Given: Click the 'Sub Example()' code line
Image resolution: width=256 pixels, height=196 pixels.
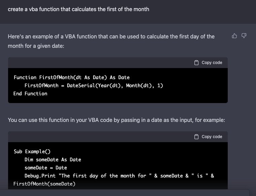Looking at the screenshot, I should tap(32, 152).
